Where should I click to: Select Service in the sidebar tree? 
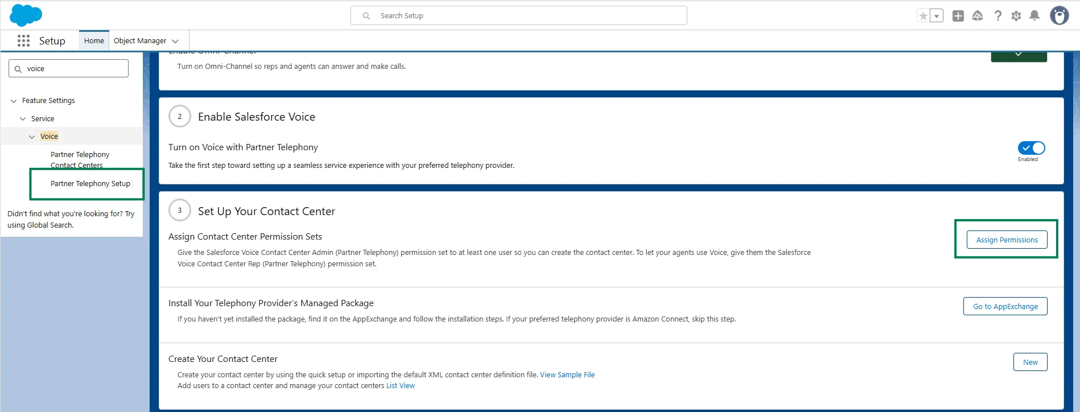pos(43,118)
